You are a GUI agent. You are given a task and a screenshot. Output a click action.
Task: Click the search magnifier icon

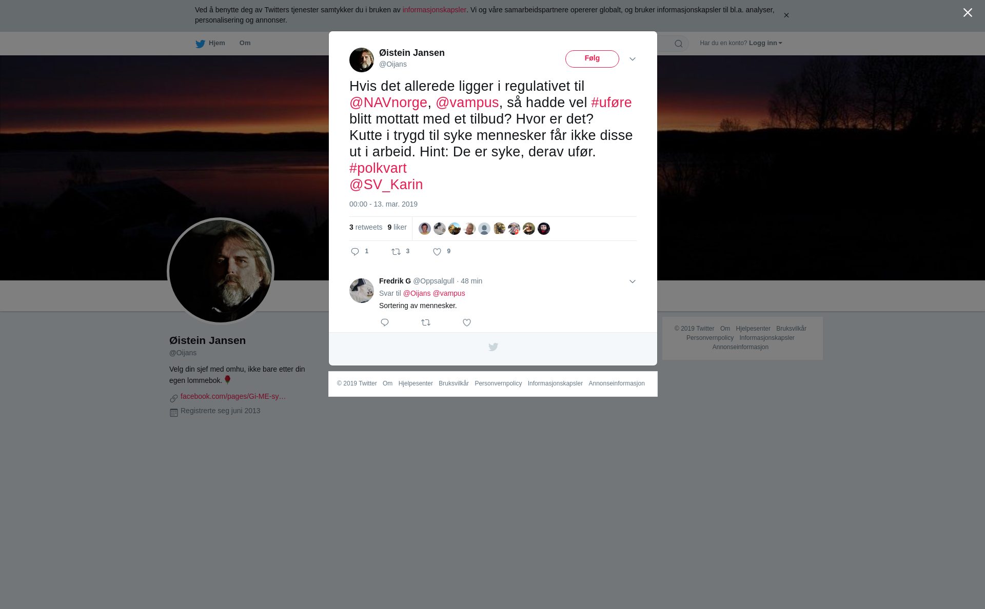[679, 44]
